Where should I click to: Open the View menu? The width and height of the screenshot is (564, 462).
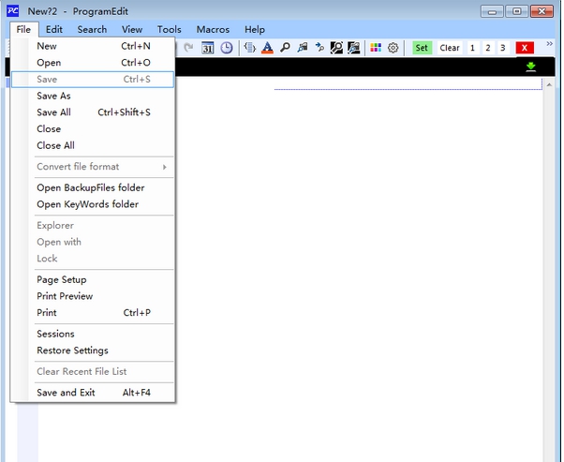[x=132, y=29]
